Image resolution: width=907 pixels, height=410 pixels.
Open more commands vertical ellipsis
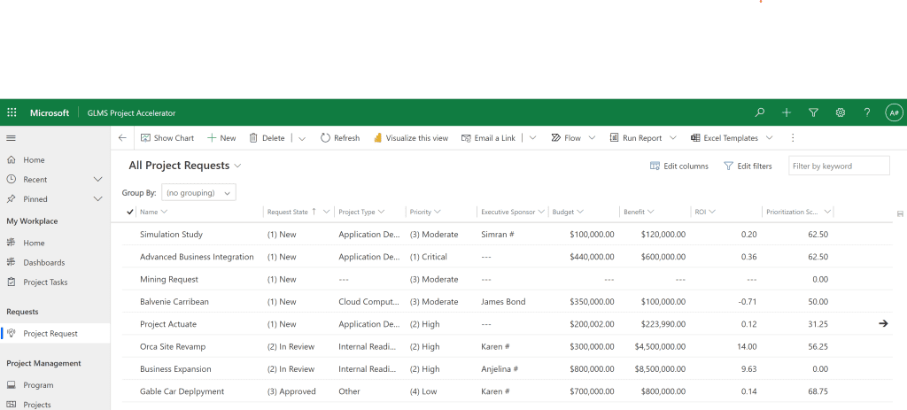point(793,138)
